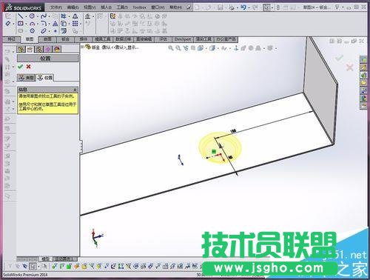370x280 pixels.
Task: Switch to the 位置 (Position) tab
Action: 45,78
